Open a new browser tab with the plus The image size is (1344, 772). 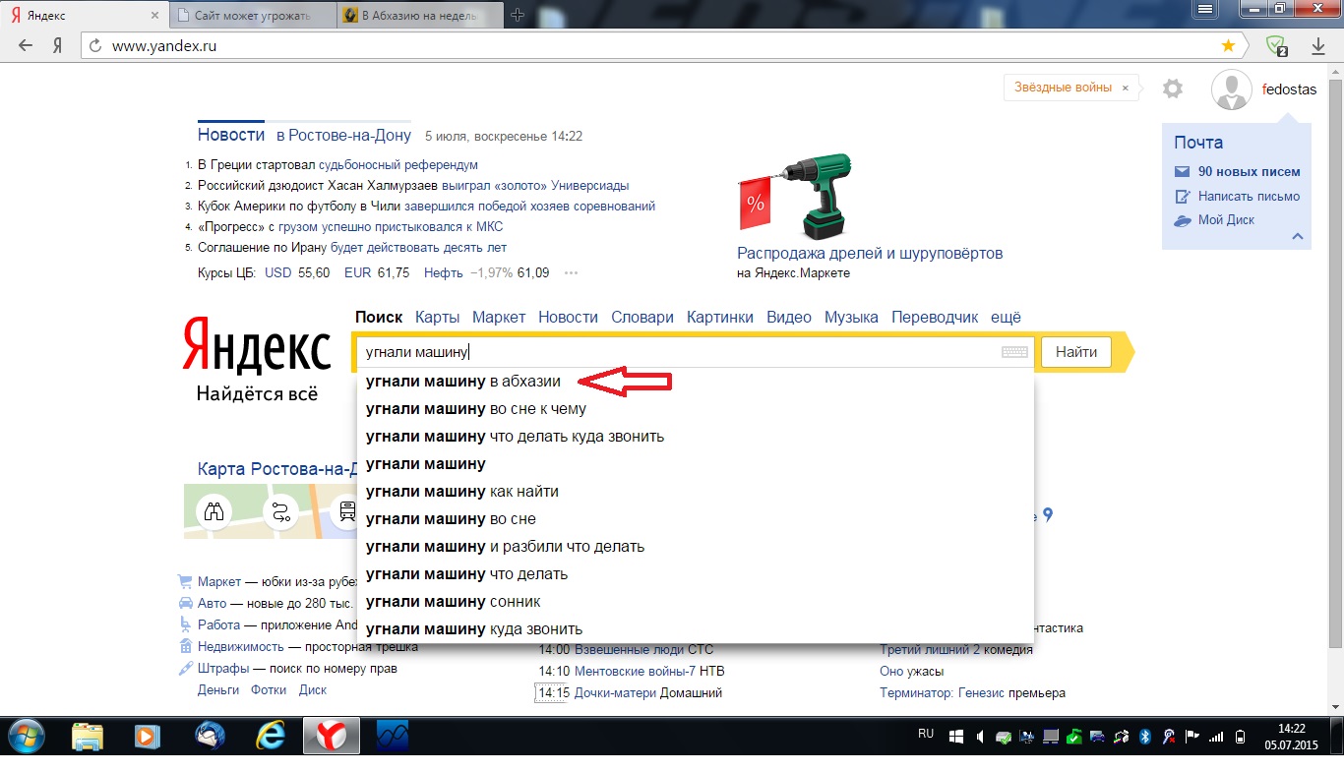pos(519,15)
